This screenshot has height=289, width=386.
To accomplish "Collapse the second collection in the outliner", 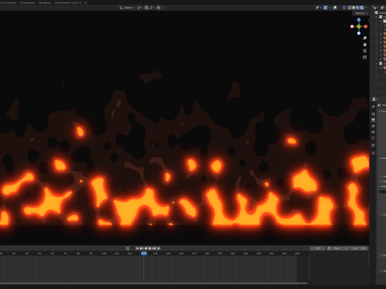I will click(377, 63).
